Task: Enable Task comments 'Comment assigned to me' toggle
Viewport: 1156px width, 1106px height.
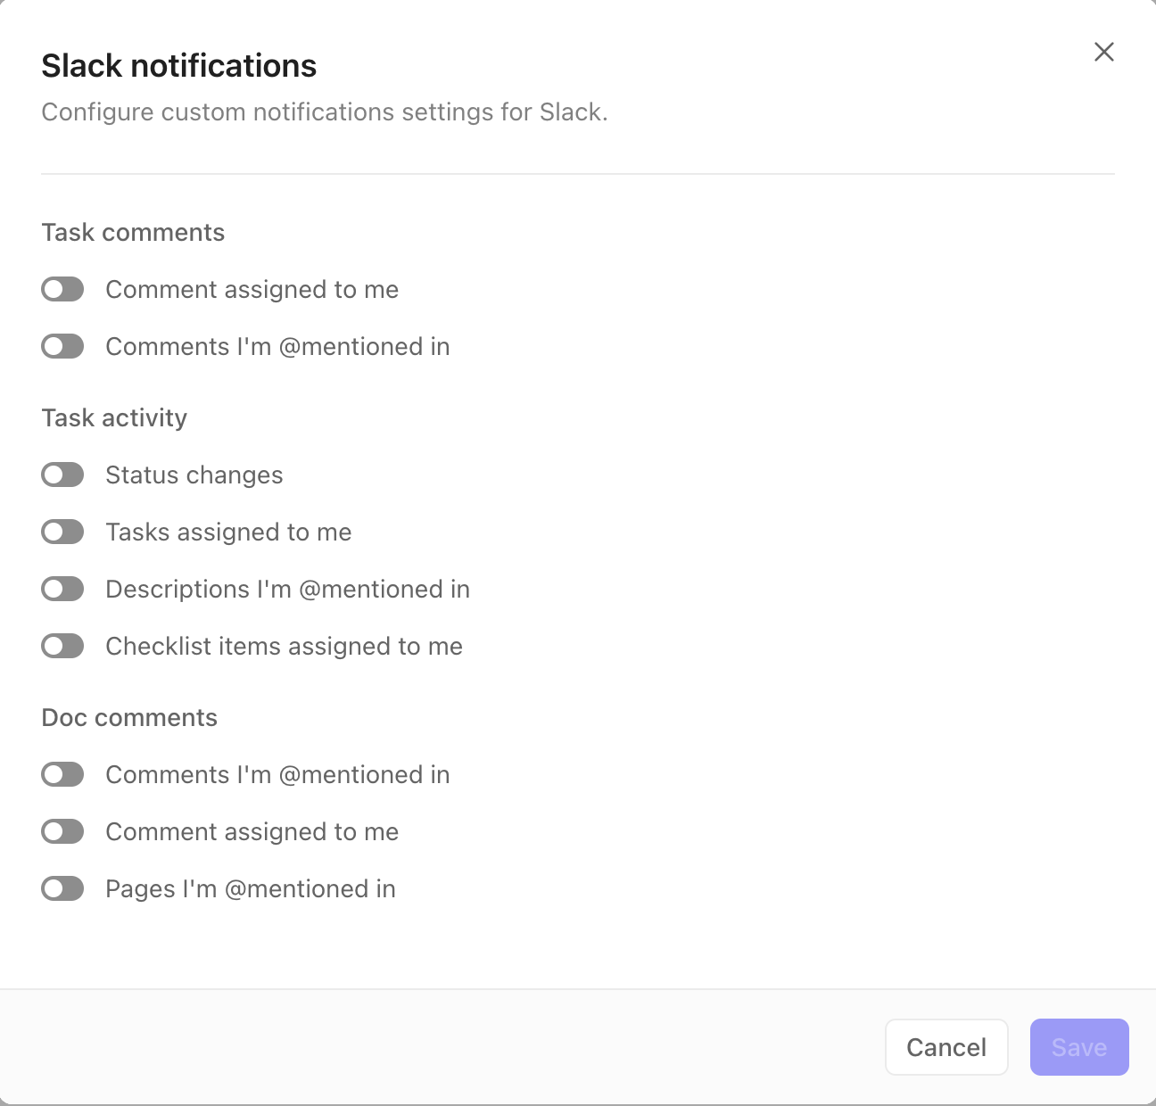Action: pos(62,289)
